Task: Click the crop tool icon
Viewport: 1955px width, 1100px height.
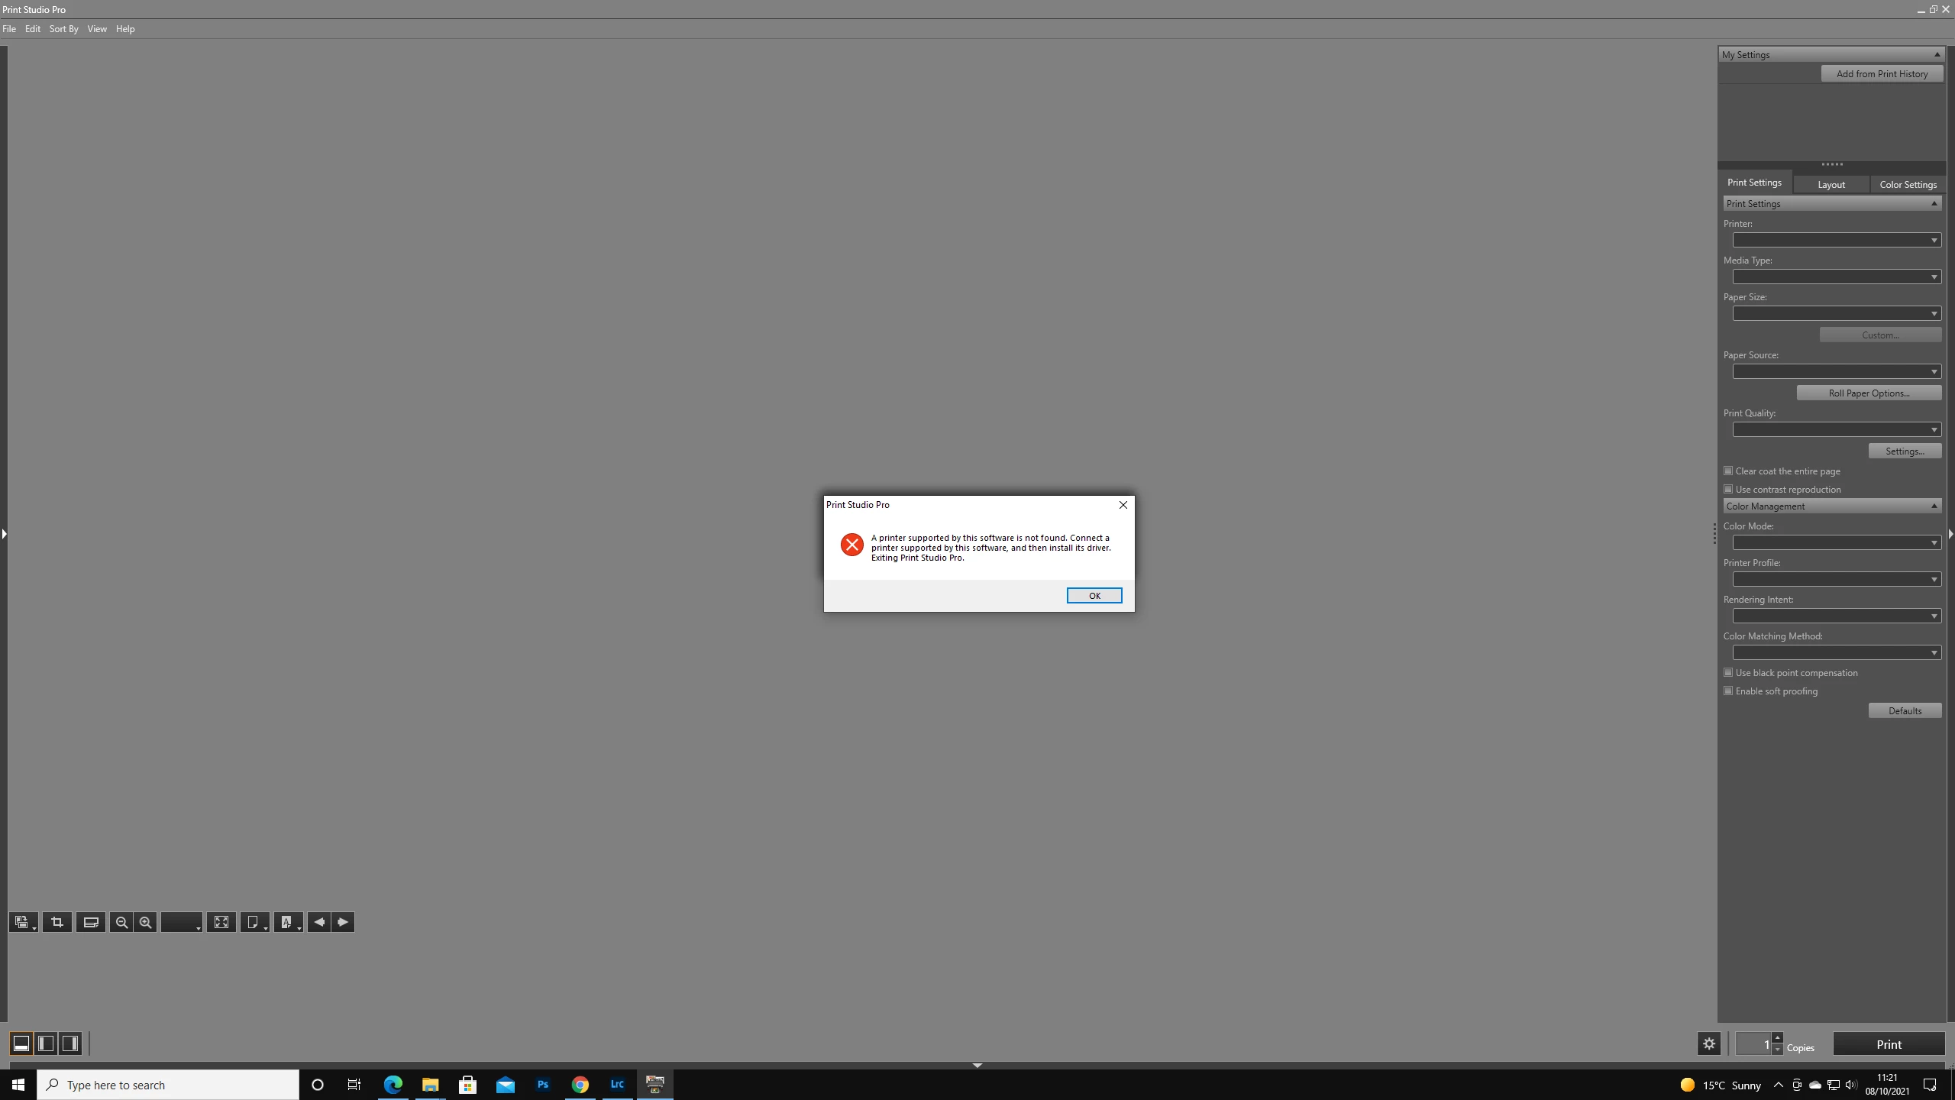Action: (x=57, y=922)
